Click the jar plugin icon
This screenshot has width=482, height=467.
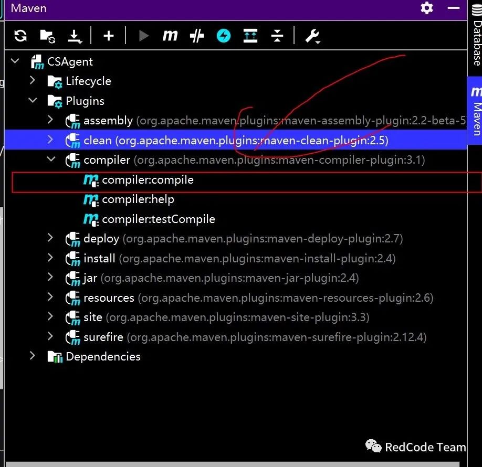coord(73,278)
